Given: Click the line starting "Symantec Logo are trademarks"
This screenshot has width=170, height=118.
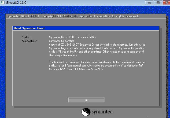Looking at the screenshot, I should tap(97, 48).
